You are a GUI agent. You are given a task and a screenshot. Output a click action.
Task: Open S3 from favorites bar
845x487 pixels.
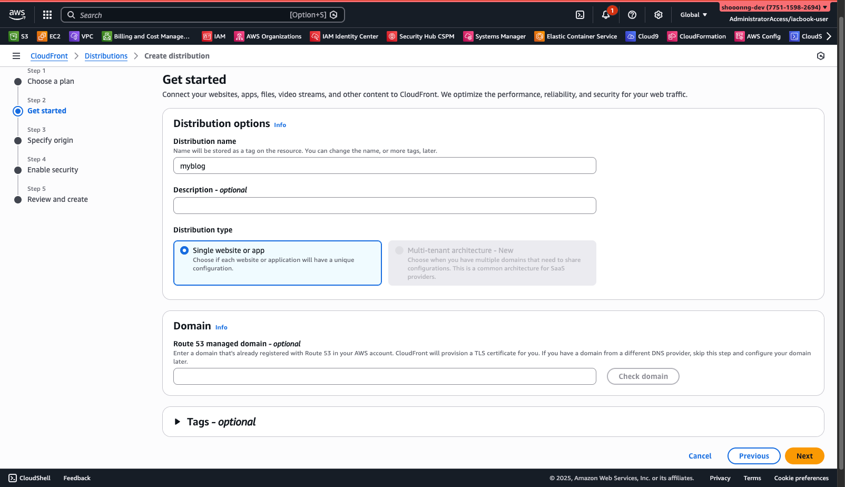[x=18, y=36]
